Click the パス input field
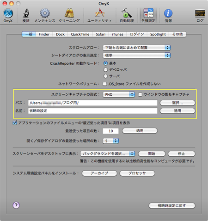Viewport: 208px width, 221px height. coord(93,103)
